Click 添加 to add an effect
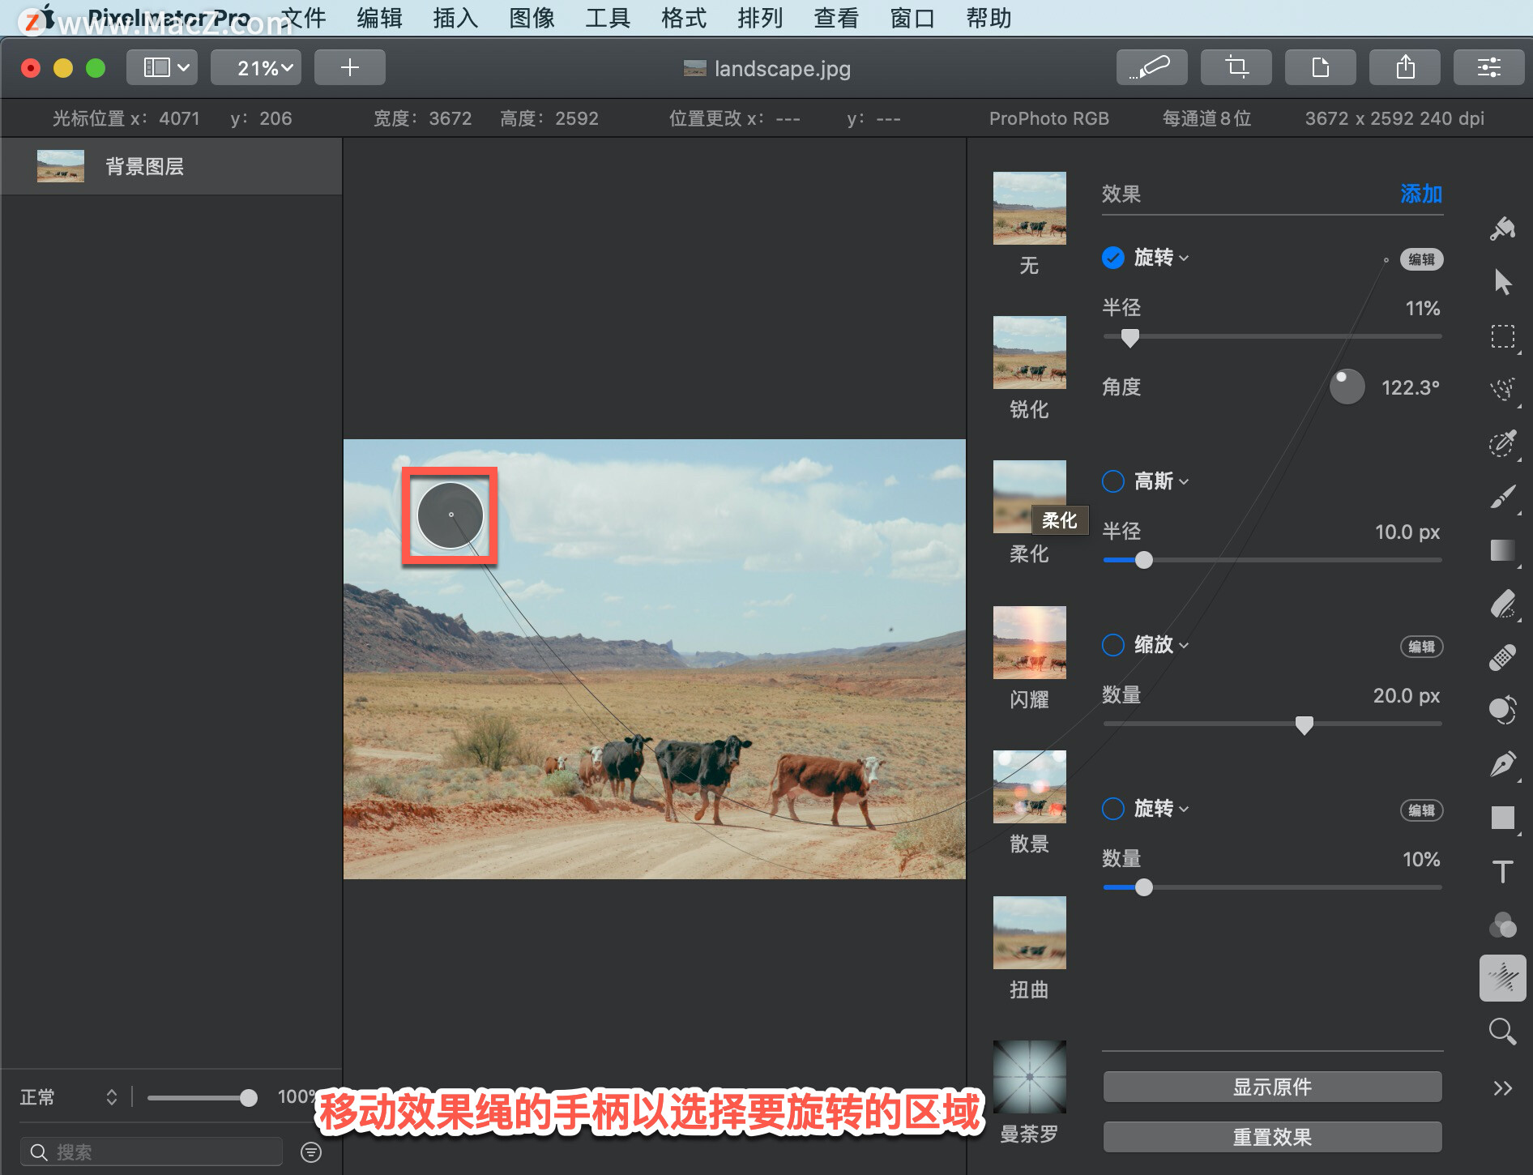Image resolution: width=1533 pixels, height=1175 pixels. [1422, 194]
